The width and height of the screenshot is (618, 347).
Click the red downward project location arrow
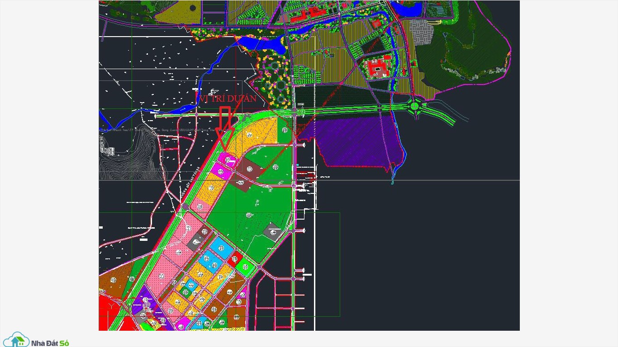(x=225, y=130)
